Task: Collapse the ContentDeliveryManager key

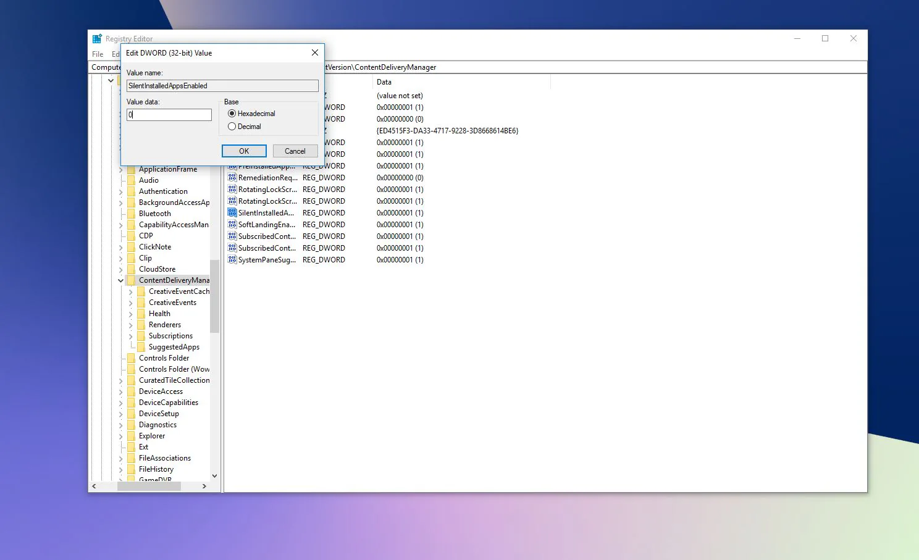Action: coord(121,280)
